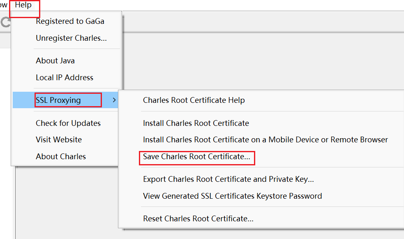The height and width of the screenshot is (239, 404).
Task: Open About Charles dialog
Action: click(x=61, y=157)
